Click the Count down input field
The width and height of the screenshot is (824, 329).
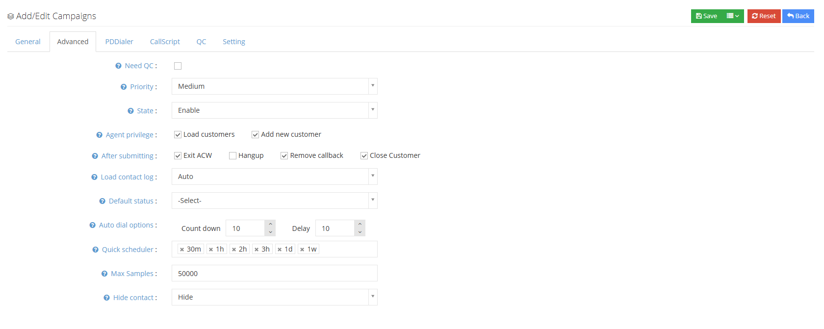(245, 228)
